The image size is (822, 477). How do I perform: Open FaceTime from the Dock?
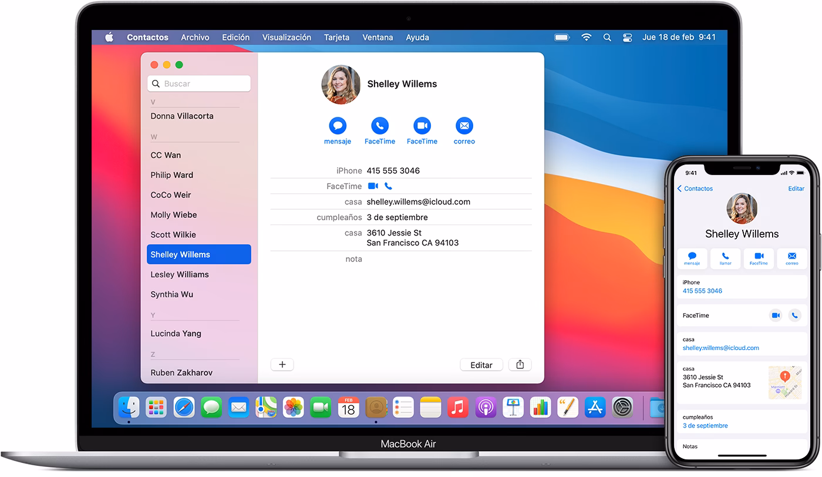pyautogui.click(x=321, y=407)
